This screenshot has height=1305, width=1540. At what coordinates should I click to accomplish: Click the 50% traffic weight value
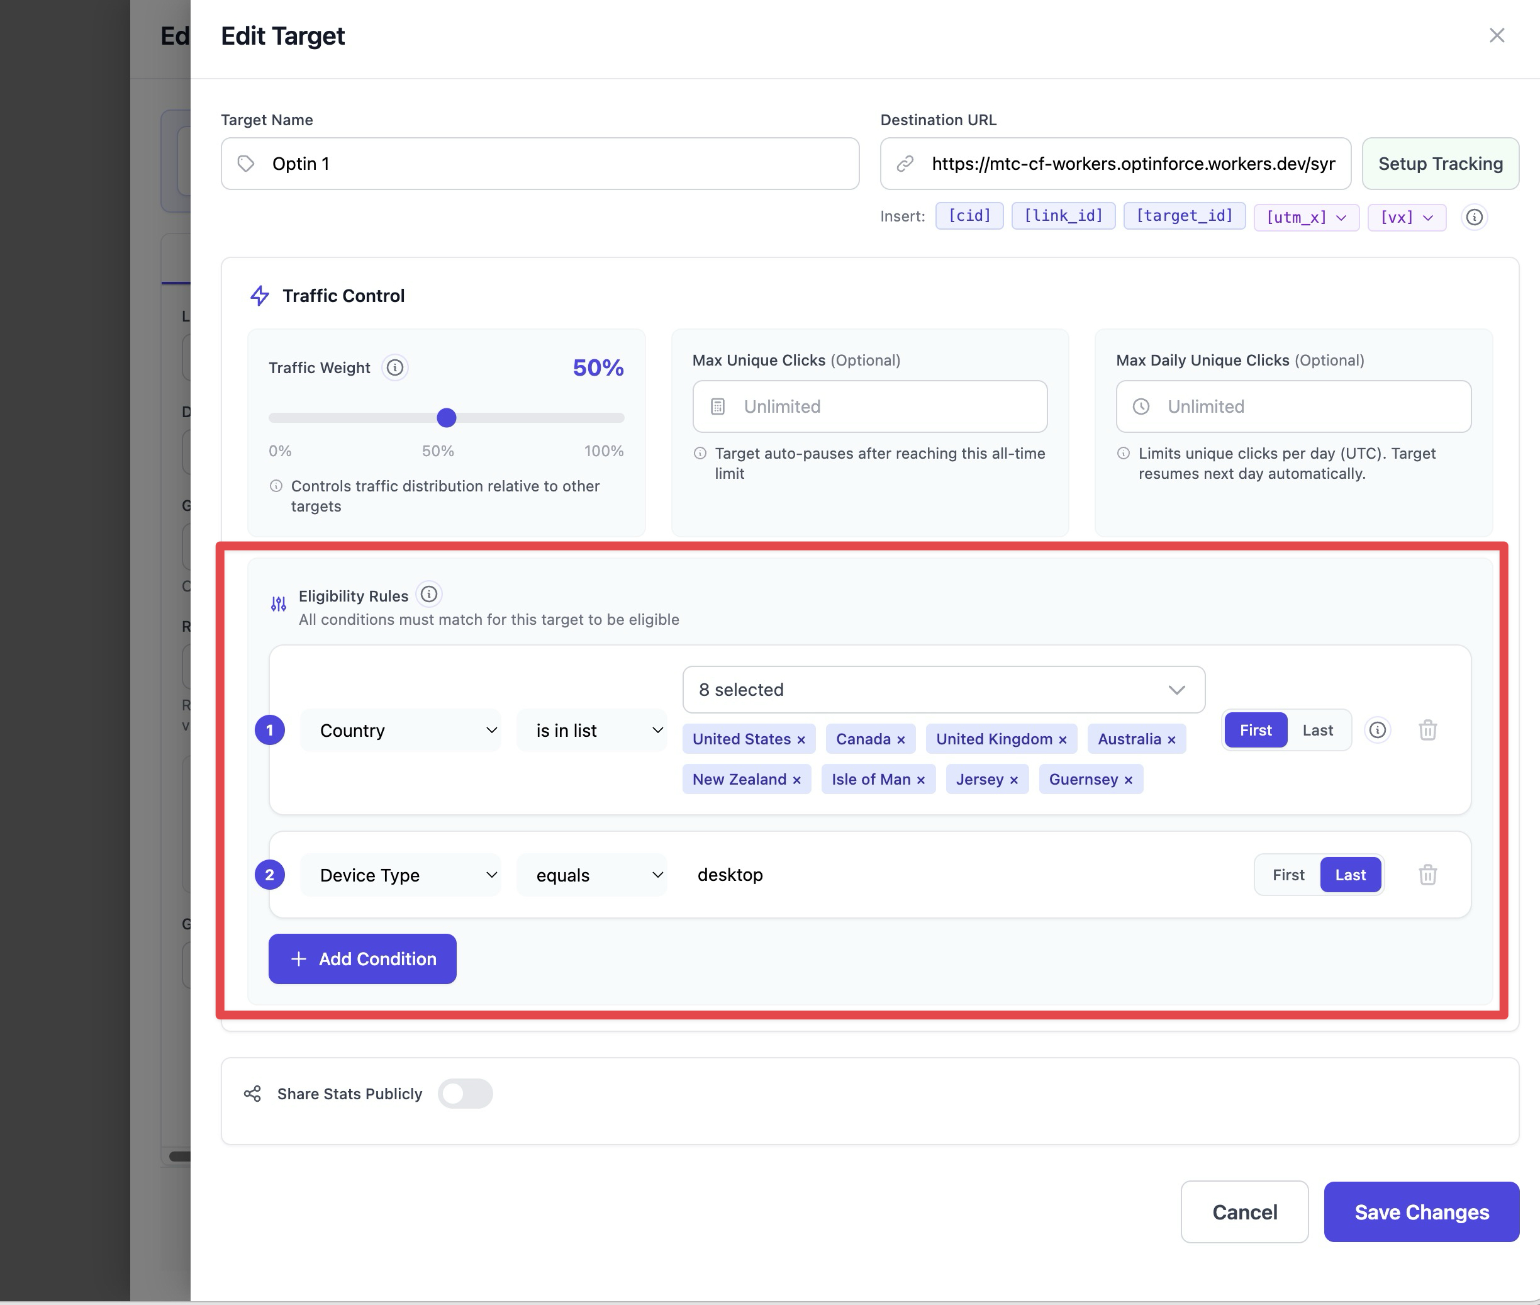tap(598, 367)
